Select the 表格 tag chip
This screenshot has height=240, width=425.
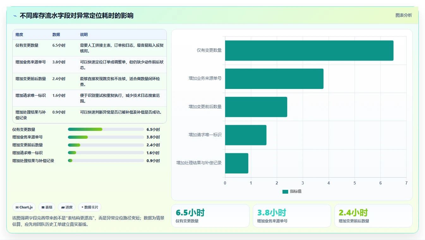tap(47, 207)
